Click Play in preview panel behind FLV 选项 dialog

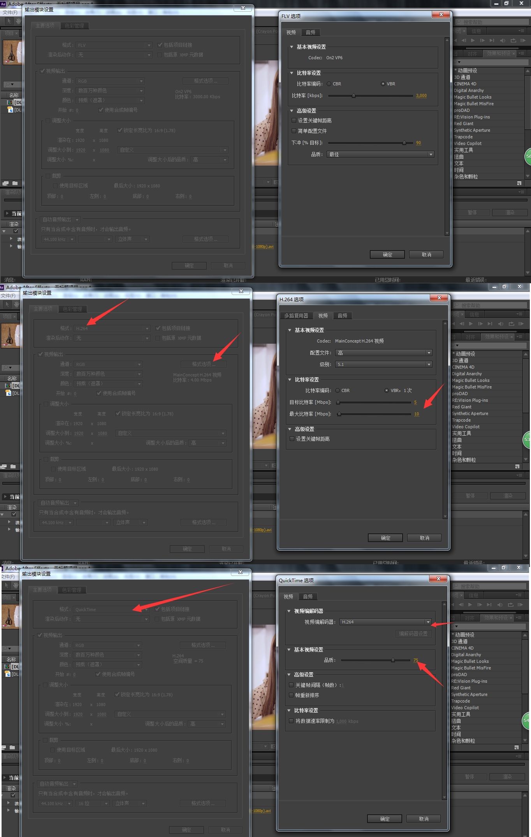click(x=473, y=40)
